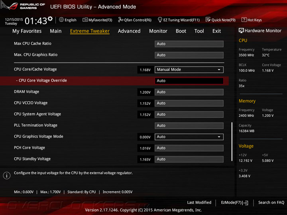Image resolution: width=287 pixels, height=215 pixels.
Task: Select the Max. CPU Graphics Ratio label
Action: pos(36,55)
